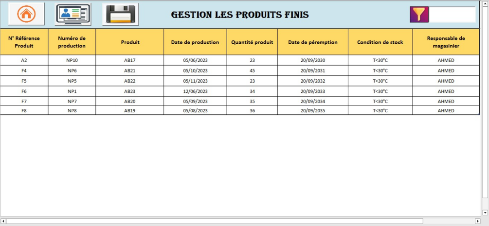Select reference cell A2
Screen dimensions: 489x226
click(24, 60)
